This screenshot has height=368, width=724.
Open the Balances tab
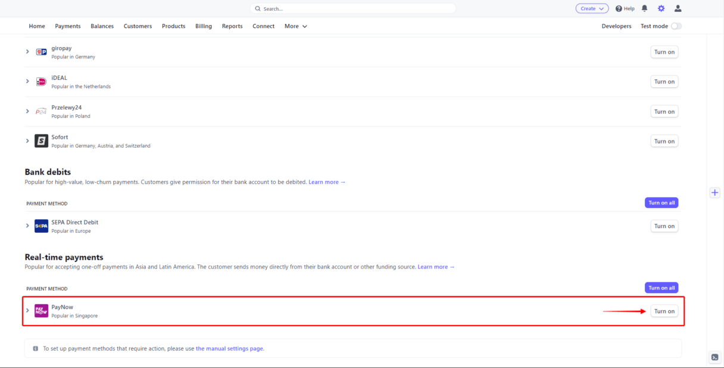click(x=102, y=26)
